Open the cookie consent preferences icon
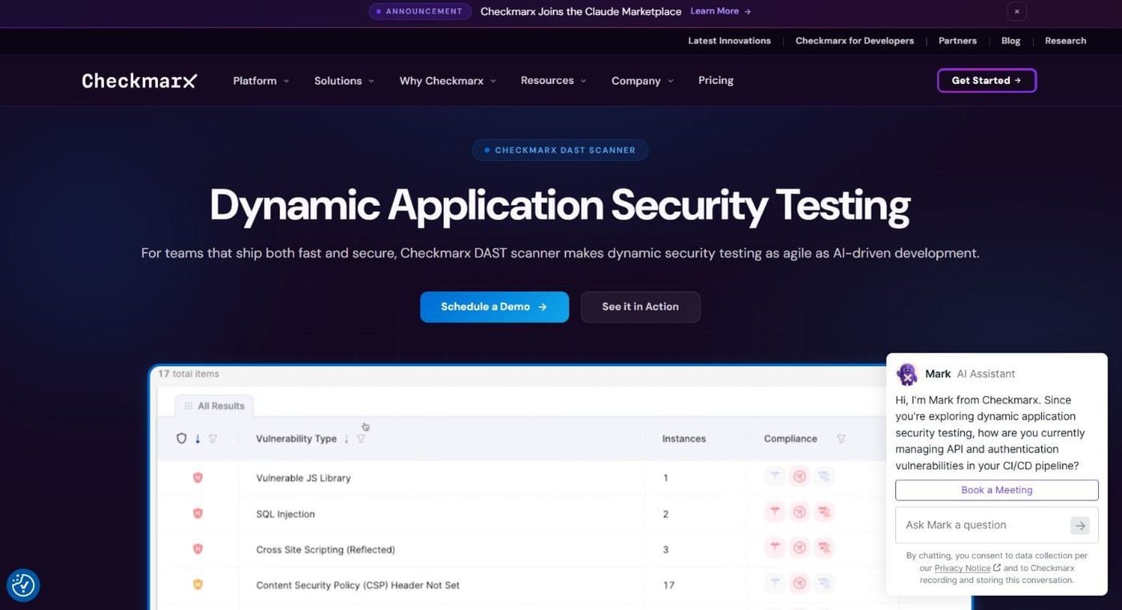The width and height of the screenshot is (1122, 610). 23,585
